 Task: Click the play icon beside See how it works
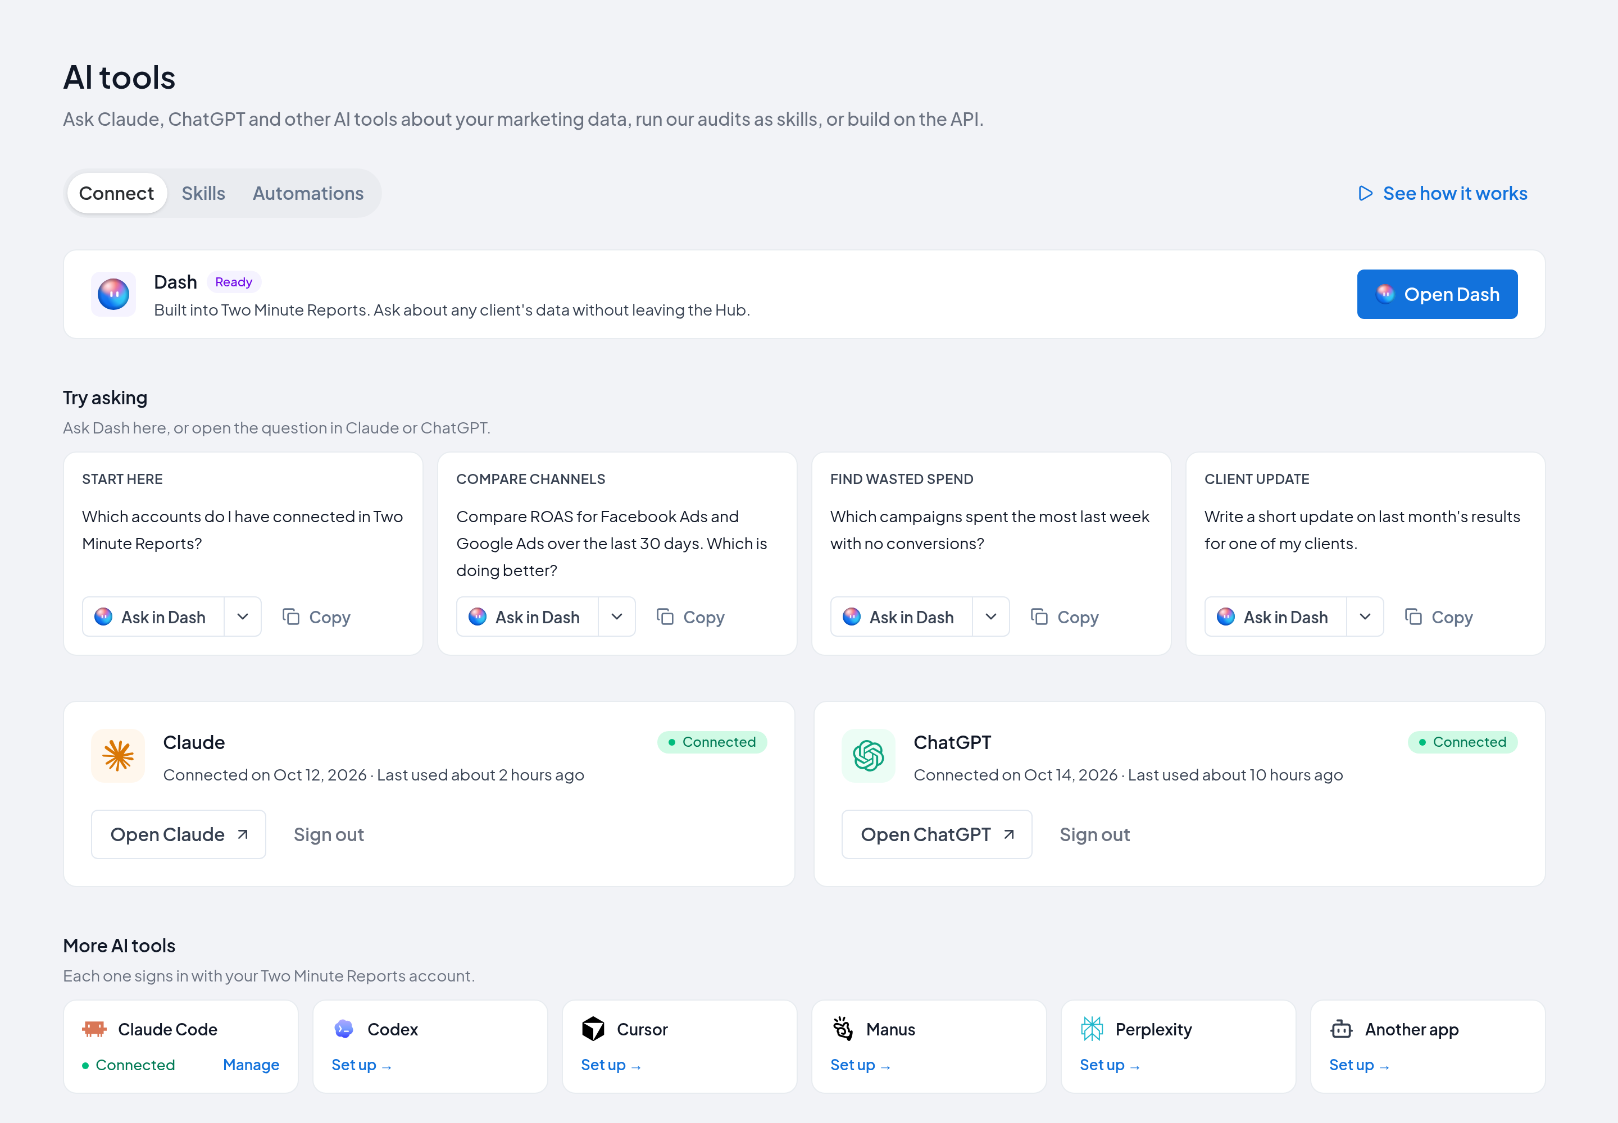[x=1365, y=194]
